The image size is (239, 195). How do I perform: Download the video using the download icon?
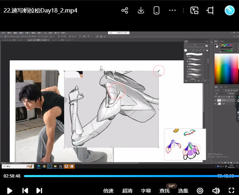coord(141,10)
